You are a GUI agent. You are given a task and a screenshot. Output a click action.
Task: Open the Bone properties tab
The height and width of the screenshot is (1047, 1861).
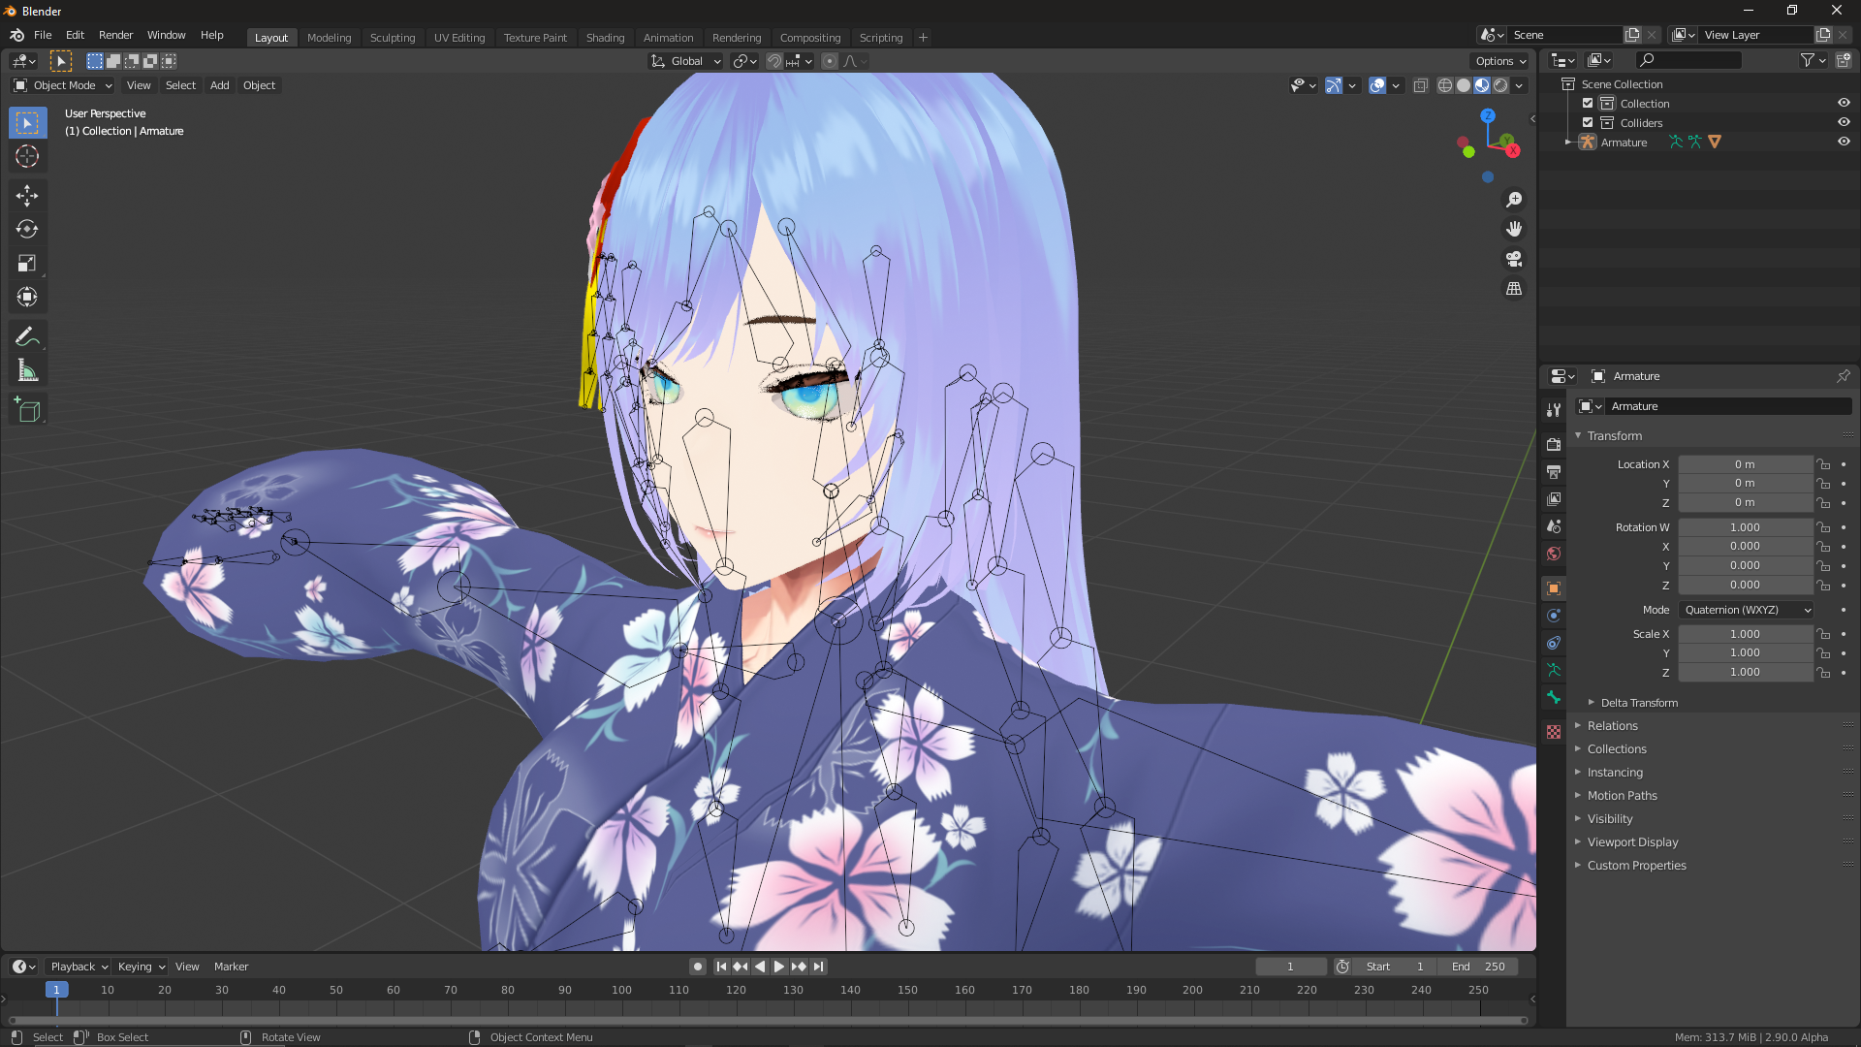tap(1554, 697)
